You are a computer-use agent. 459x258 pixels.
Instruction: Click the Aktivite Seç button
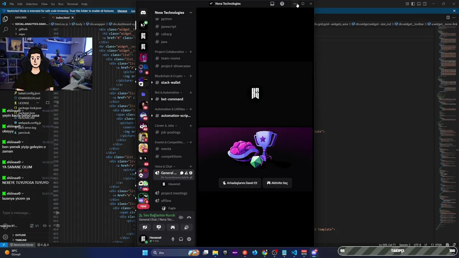click(277, 183)
